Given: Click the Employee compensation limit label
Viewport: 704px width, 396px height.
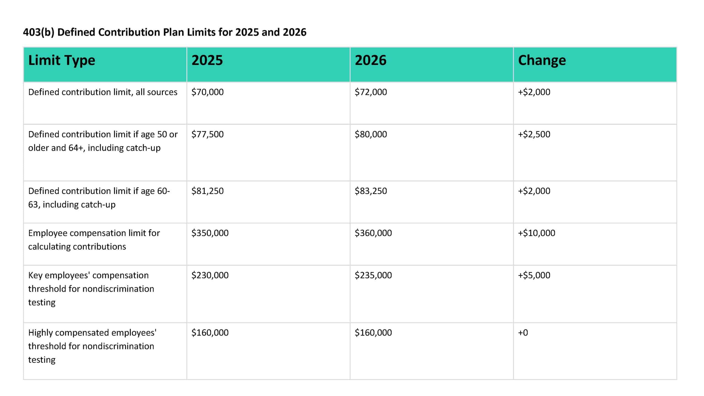Looking at the screenshot, I should [94, 240].
